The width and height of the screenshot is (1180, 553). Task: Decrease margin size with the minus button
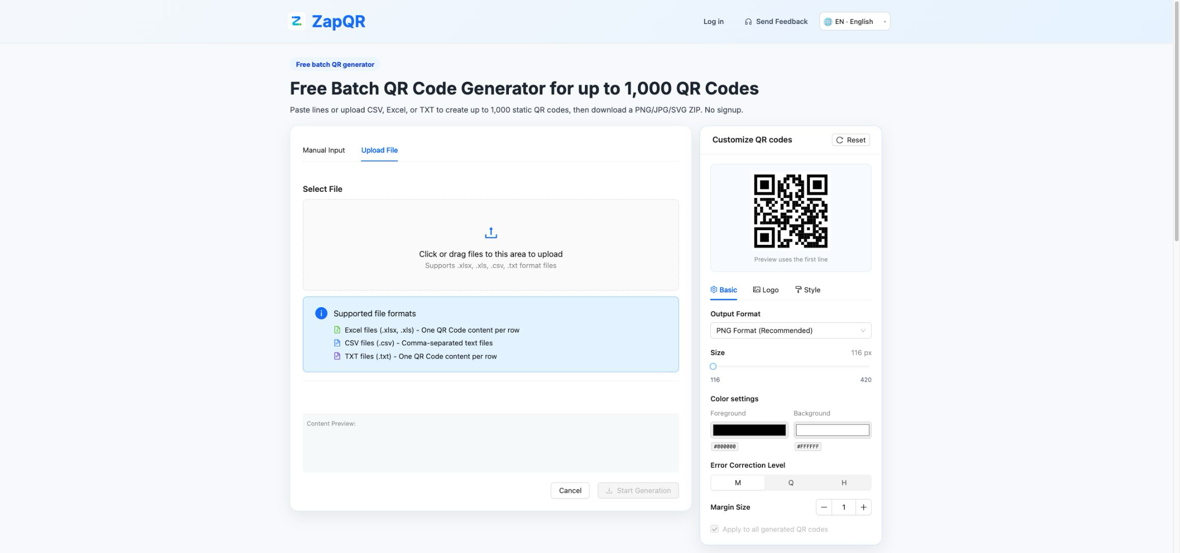(824, 507)
